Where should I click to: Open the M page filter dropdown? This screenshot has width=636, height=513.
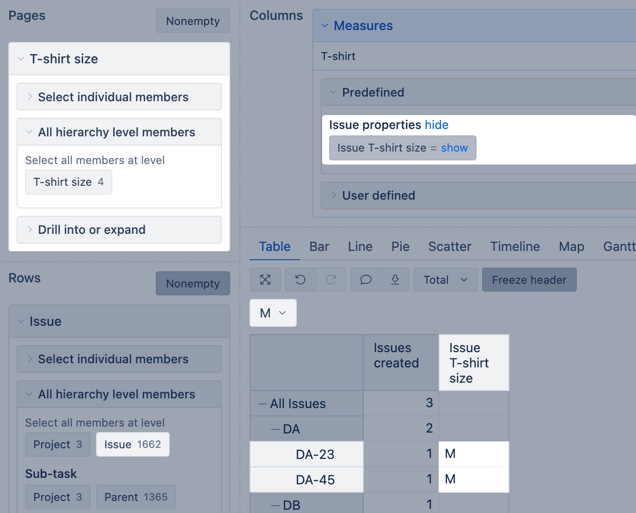click(273, 313)
